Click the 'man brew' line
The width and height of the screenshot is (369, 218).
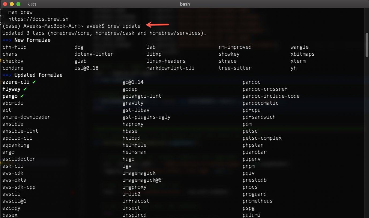pos(20,12)
